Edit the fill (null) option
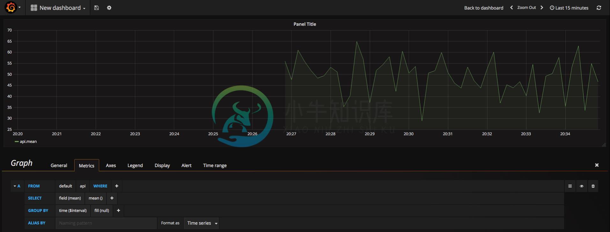610x232 pixels. pos(102,210)
